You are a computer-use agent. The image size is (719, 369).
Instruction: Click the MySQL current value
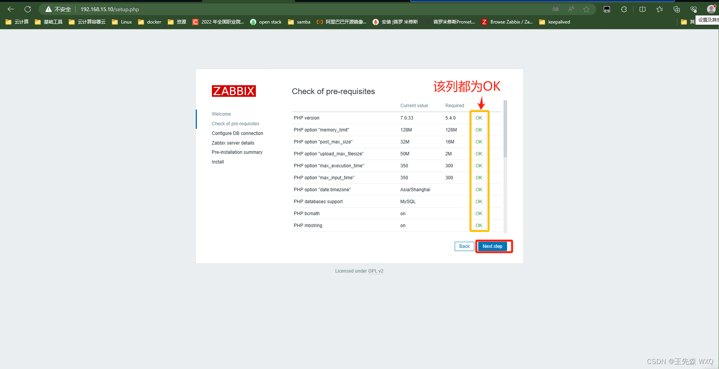[x=408, y=202]
